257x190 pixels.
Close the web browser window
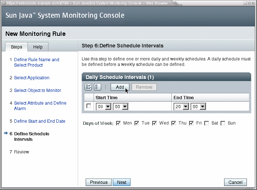253,3
